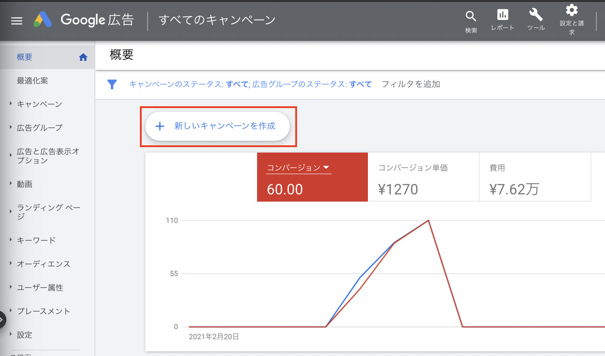The image size is (605, 356).
Task: Select 最適化案 in the sidebar
Action: [x=32, y=81]
